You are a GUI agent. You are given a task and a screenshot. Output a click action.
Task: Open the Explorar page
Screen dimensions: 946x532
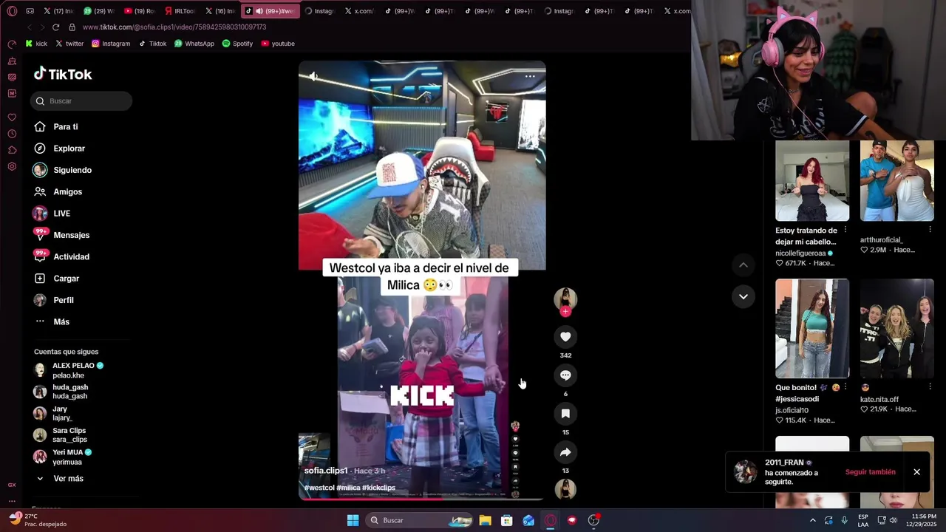pyautogui.click(x=60, y=149)
